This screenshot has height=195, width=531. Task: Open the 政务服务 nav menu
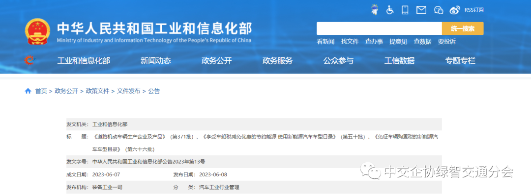click(x=278, y=61)
